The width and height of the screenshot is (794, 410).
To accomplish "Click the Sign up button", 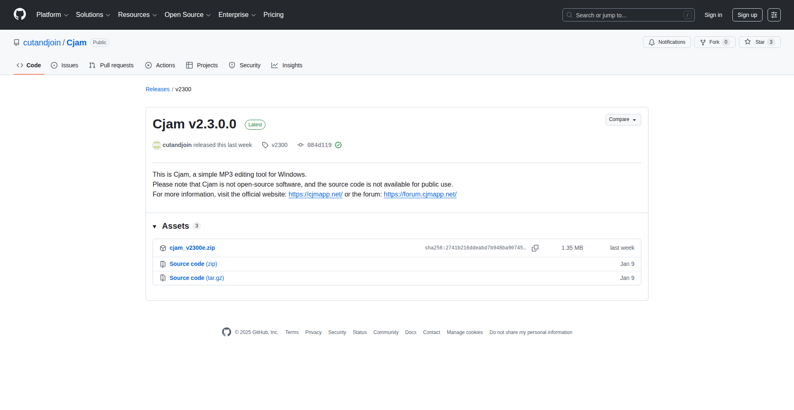I will pos(747,15).
